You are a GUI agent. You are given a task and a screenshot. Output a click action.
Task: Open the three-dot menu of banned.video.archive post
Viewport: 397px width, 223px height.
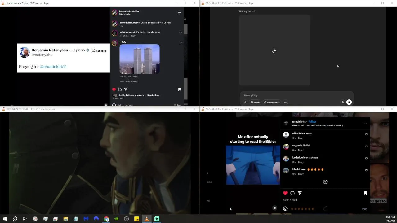[179, 12]
